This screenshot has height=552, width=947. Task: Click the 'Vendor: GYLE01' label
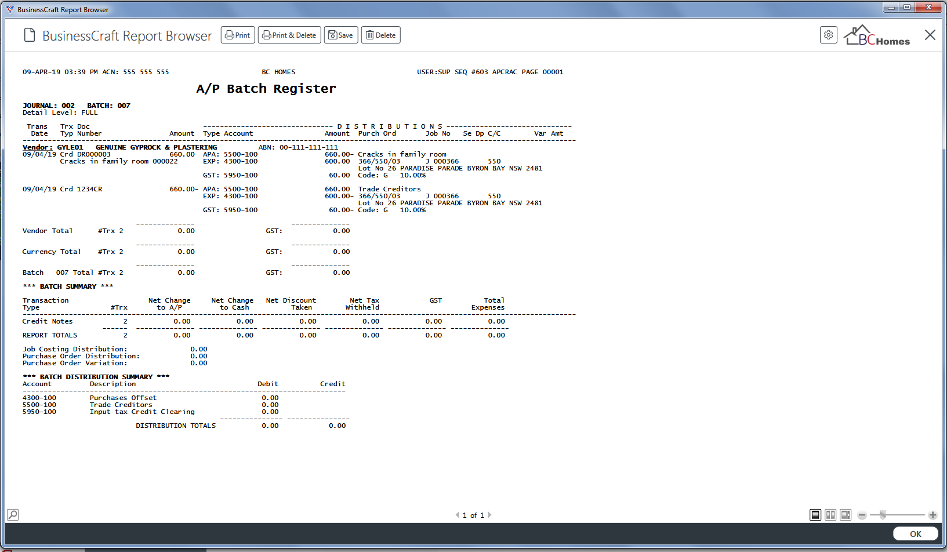point(53,147)
